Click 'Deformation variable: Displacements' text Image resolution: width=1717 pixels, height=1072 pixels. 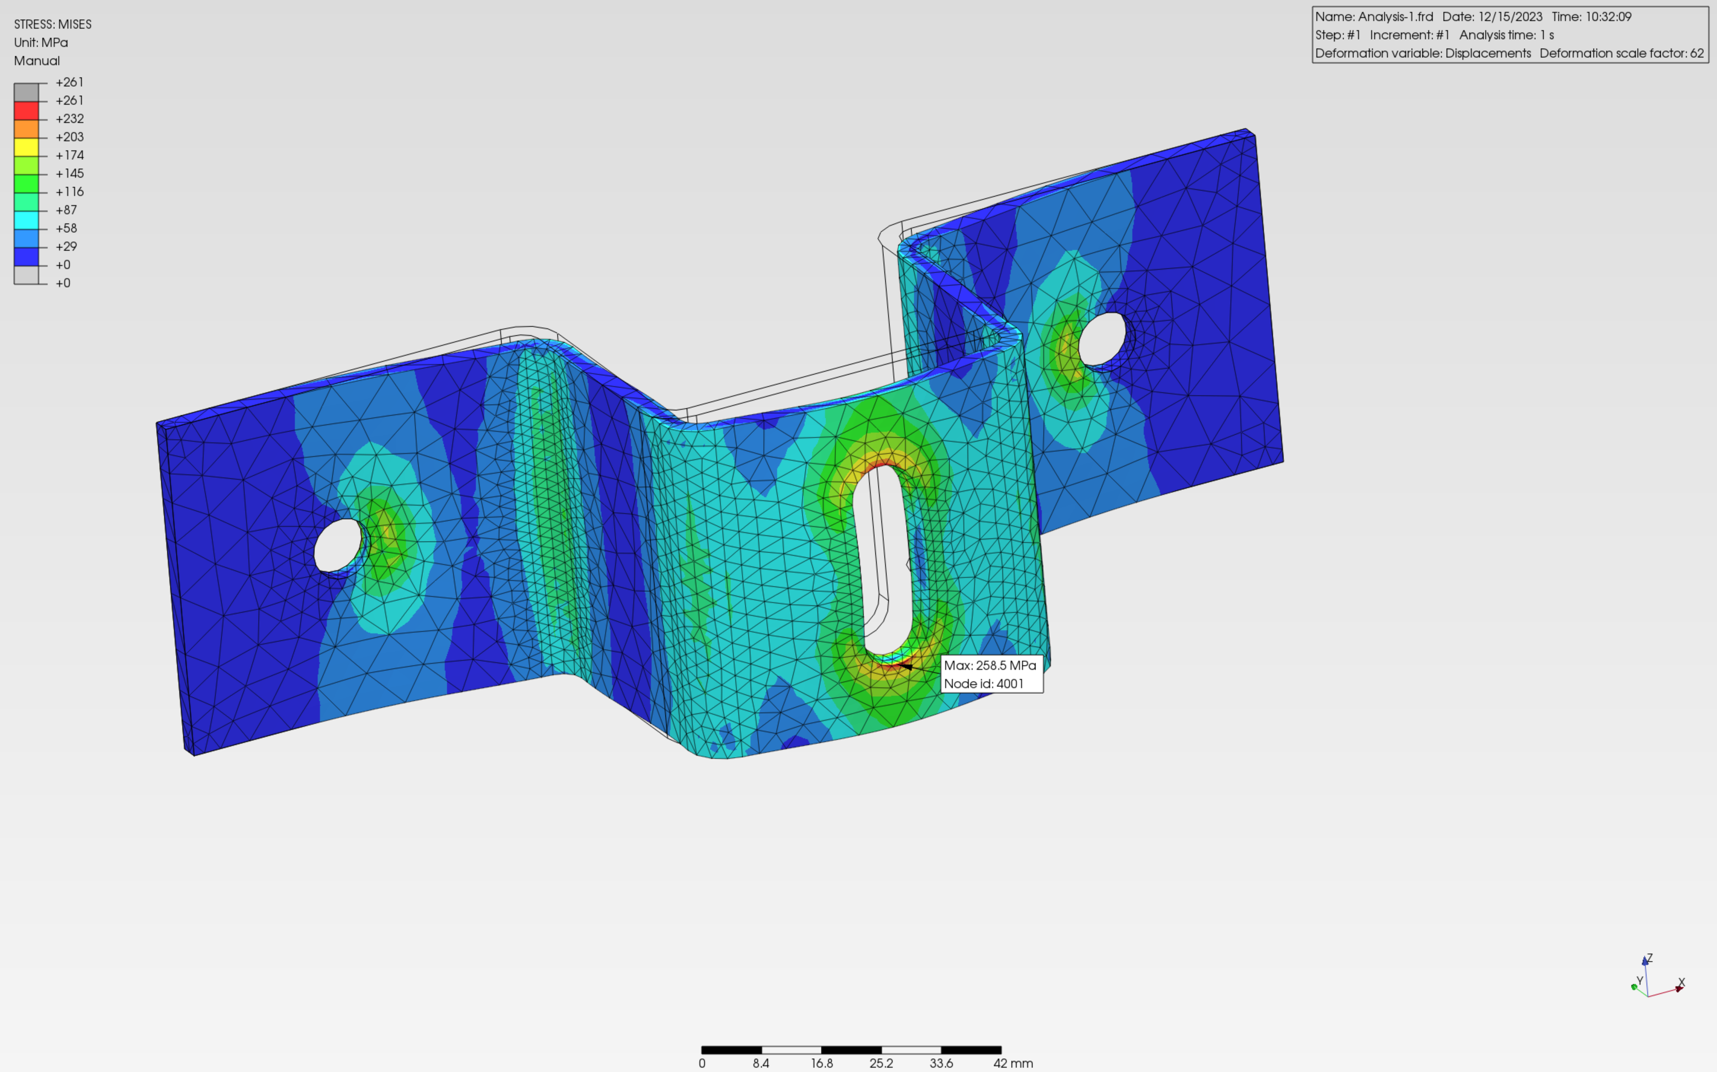click(1423, 53)
